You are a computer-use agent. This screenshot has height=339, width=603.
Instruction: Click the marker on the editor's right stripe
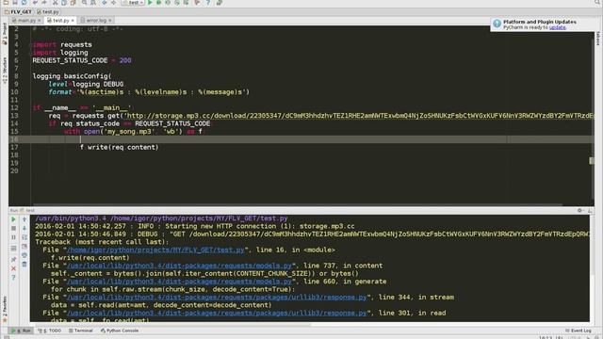point(592,161)
